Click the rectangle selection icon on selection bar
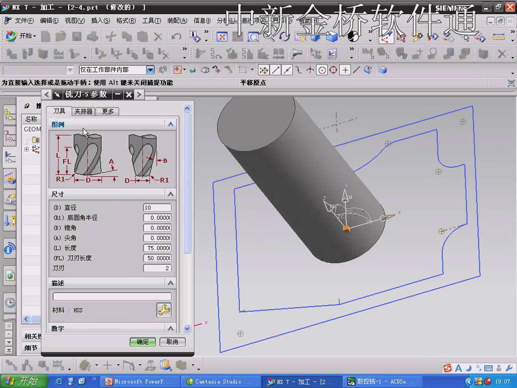The height and width of the screenshot is (388, 517). click(x=243, y=70)
